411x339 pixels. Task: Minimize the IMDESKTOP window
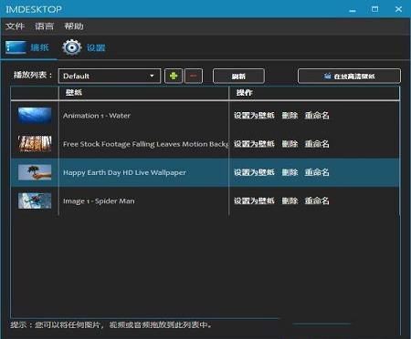353,10
